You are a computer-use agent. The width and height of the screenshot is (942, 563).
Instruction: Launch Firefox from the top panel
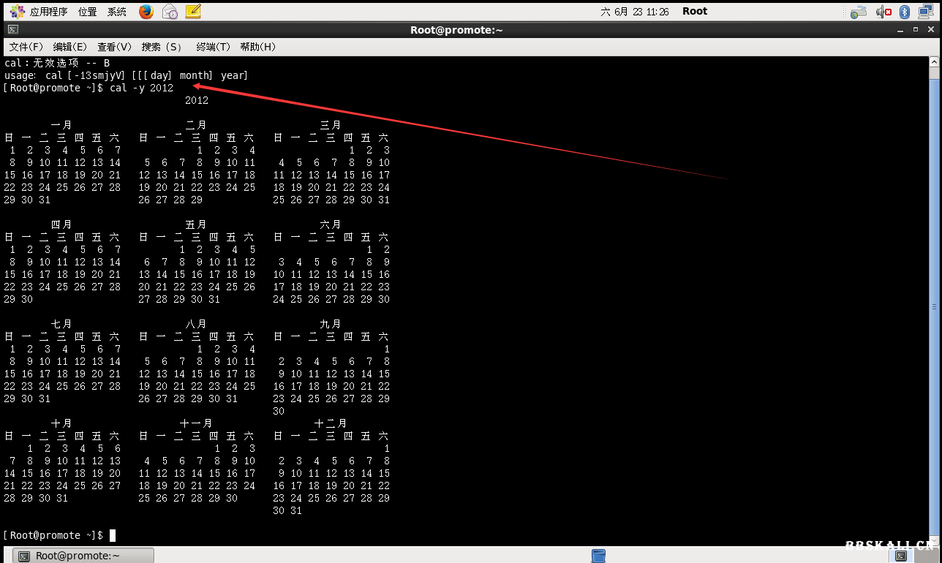pos(146,11)
